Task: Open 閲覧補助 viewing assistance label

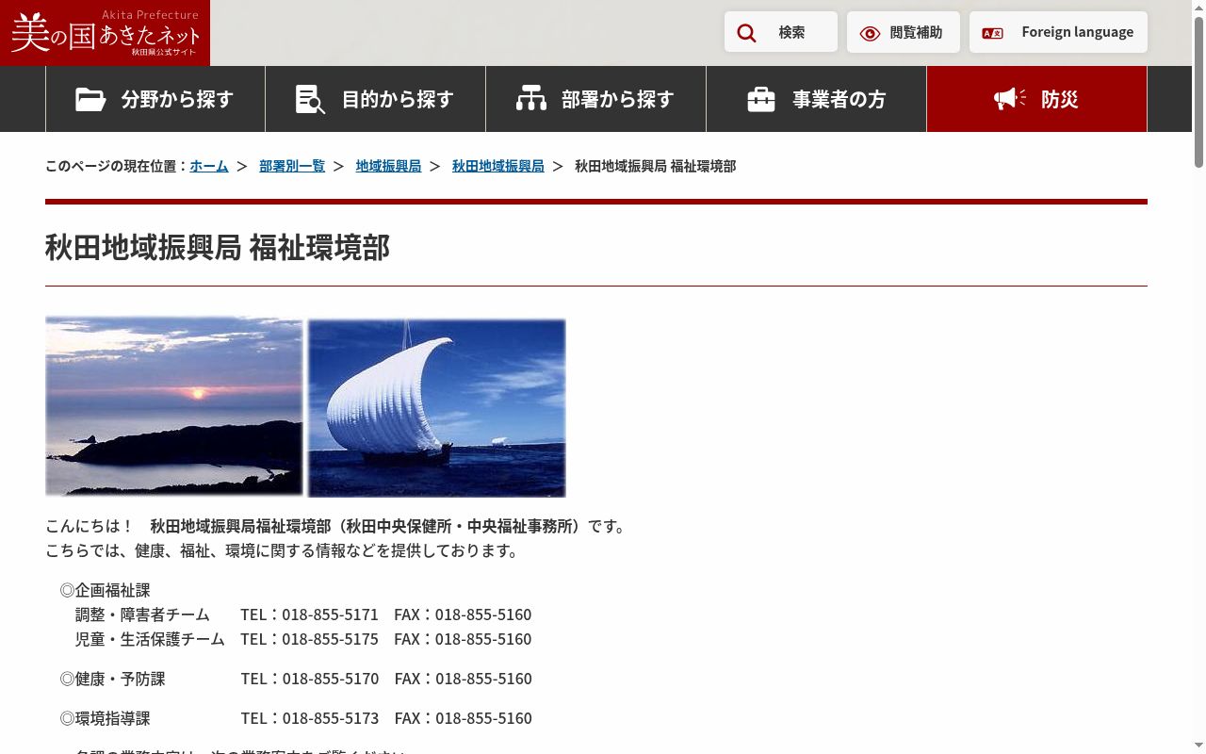Action: 916,32
